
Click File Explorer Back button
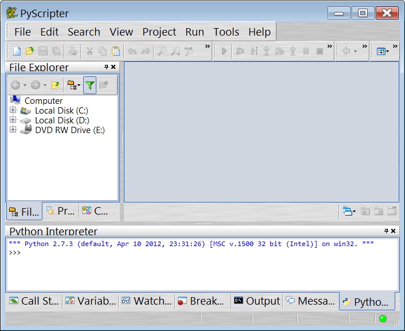[x=15, y=85]
